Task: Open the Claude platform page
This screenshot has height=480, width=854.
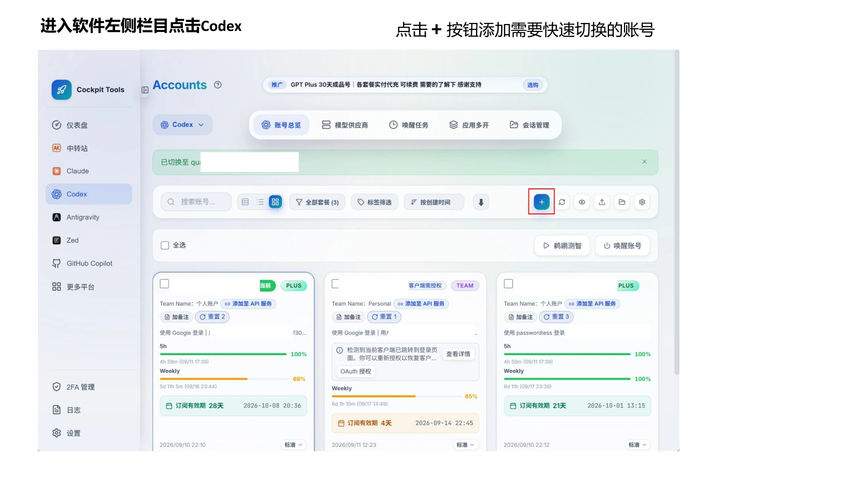Action: 89,171
